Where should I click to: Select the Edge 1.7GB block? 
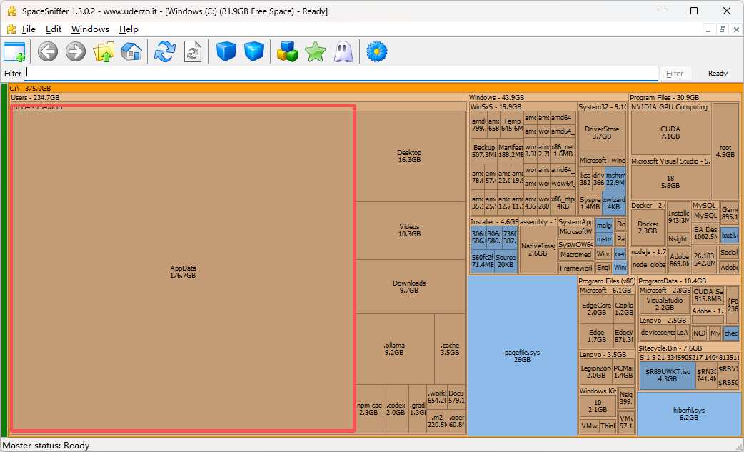tap(596, 336)
